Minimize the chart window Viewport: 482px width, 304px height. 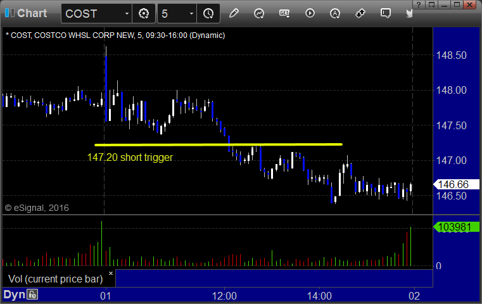point(444,4)
